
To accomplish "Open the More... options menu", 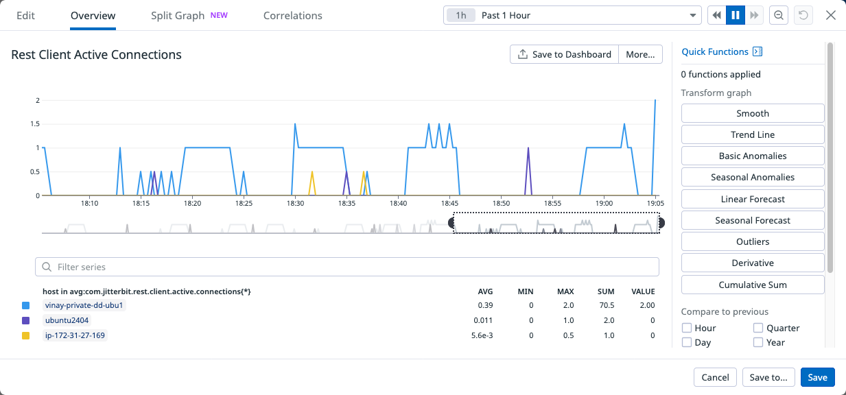I will pyautogui.click(x=640, y=54).
